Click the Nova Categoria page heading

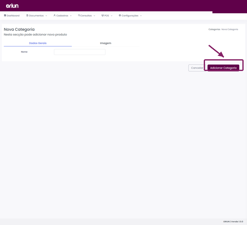pos(19,29)
